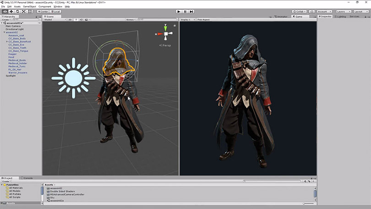Open the Edit menu
371x209 pixels.
(x=10, y=6)
